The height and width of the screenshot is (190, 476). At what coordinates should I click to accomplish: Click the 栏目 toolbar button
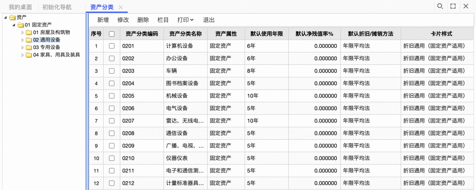click(163, 20)
